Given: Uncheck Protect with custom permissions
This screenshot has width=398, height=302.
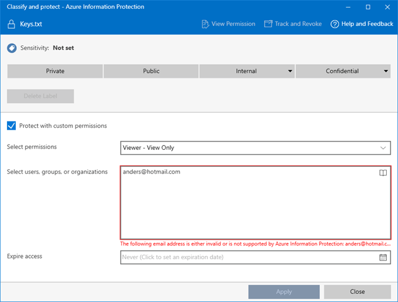Looking at the screenshot, I should click(x=11, y=126).
